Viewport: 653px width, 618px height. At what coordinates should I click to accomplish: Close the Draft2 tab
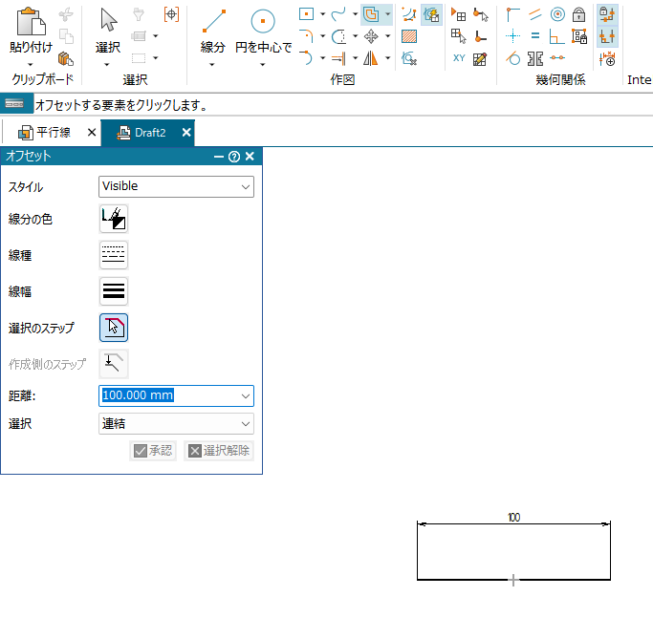point(186,133)
